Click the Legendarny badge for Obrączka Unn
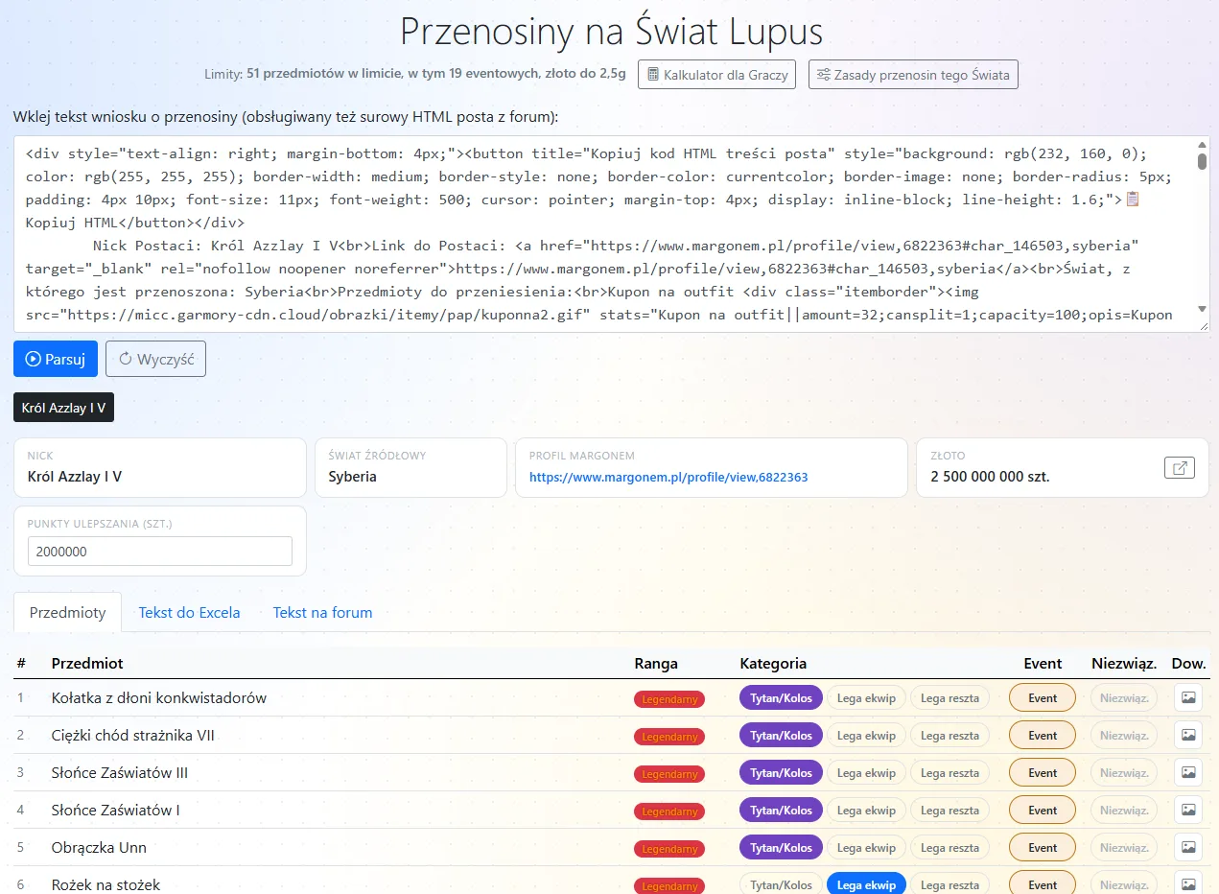 click(x=669, y=849)
